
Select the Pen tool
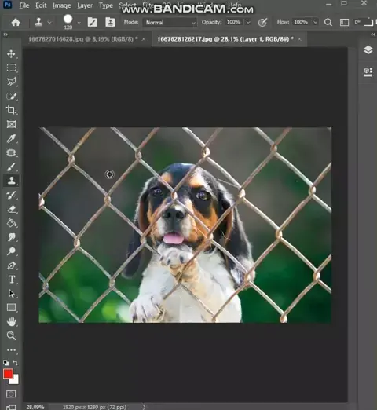click(11, 265)
